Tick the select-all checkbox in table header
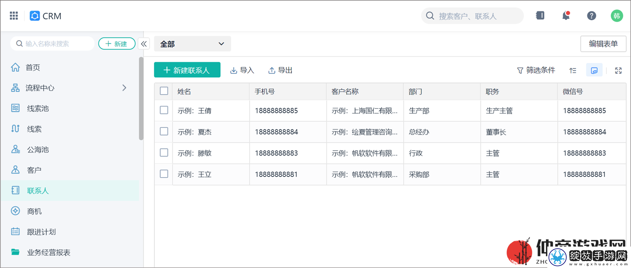The image size is (631, 268). (x=164, y=91)
